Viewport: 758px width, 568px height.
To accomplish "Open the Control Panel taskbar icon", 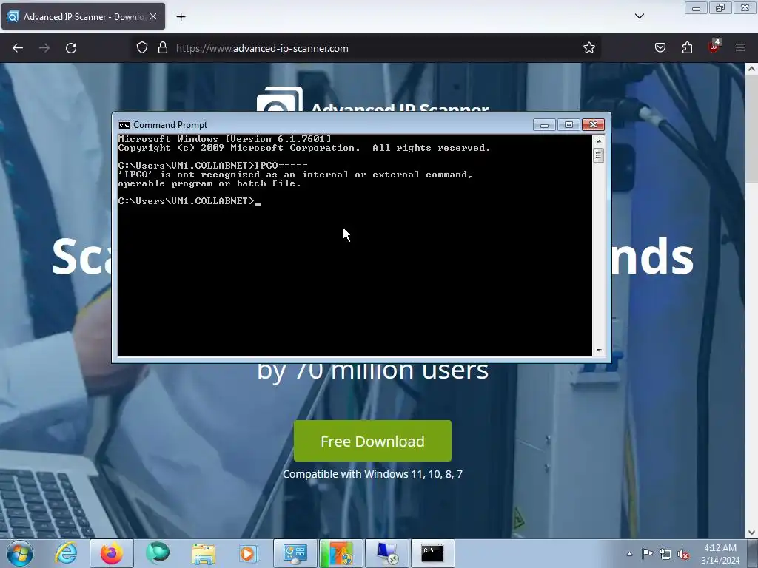I will (x=295, y=553).
